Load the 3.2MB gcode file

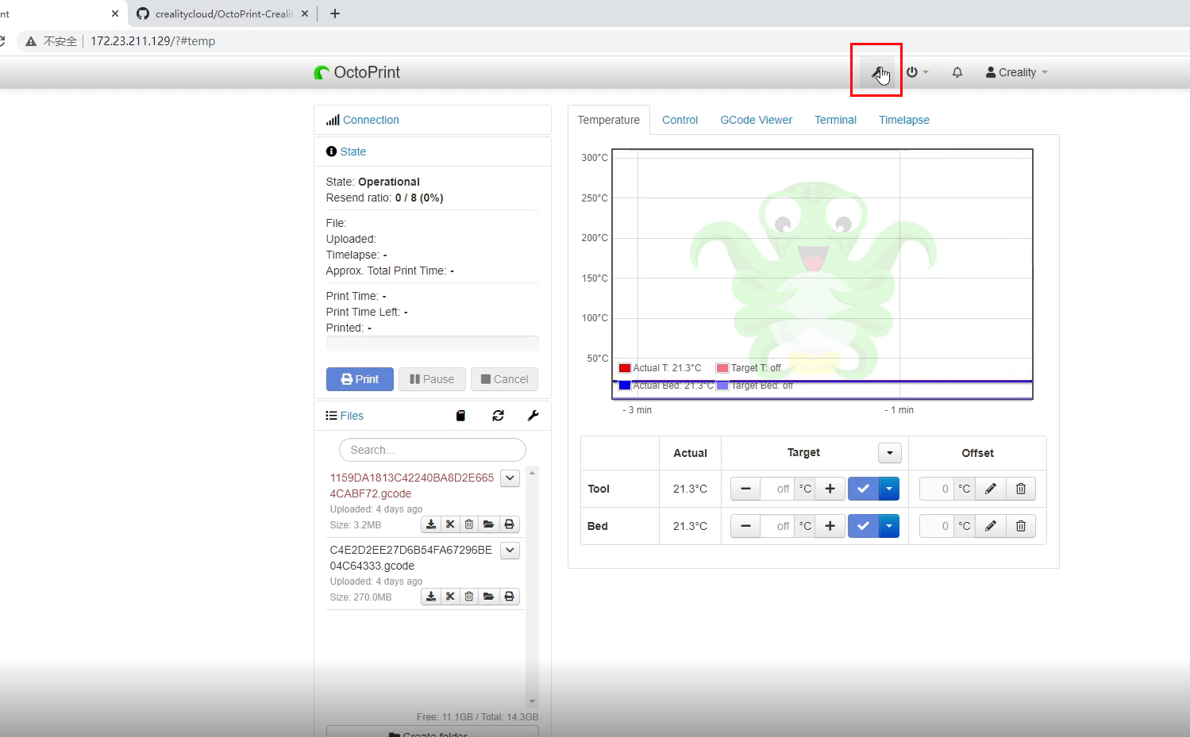[x=489, y=524]
